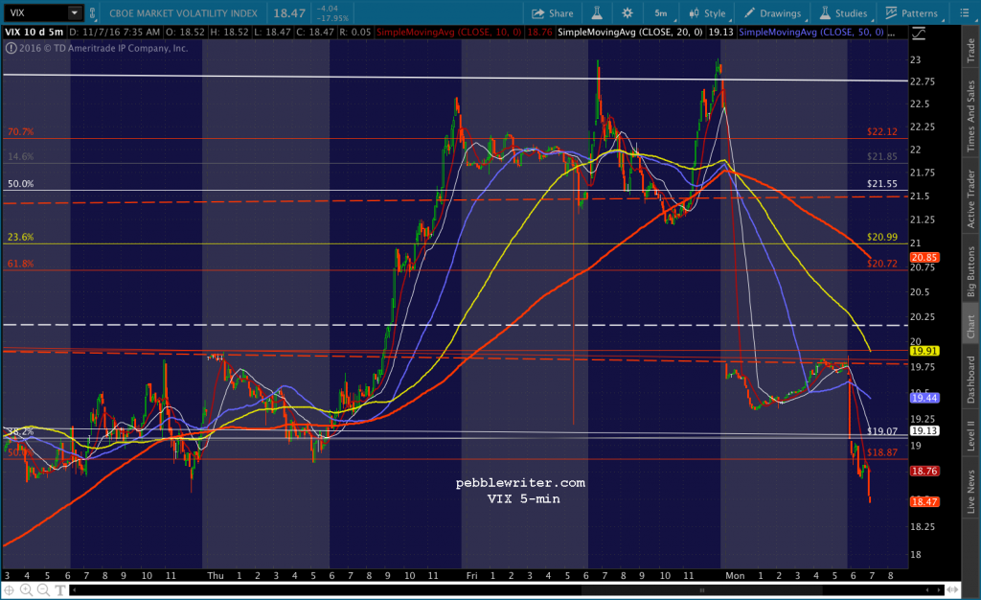Click the VIX 10 d 5m chart label
The image size is (981, 600).
[x=34, y=32]
